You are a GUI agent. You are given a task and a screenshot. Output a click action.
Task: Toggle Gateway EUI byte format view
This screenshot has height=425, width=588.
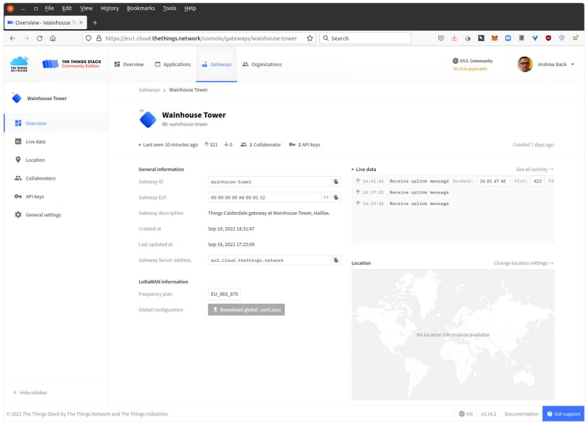click(x=326, y=197)
